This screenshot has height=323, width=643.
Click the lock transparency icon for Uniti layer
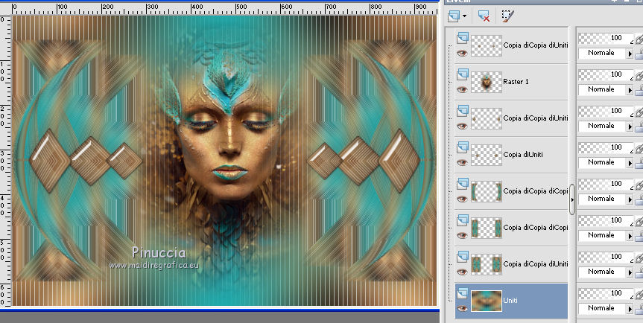pyautogui.click(x=639, y=308)
